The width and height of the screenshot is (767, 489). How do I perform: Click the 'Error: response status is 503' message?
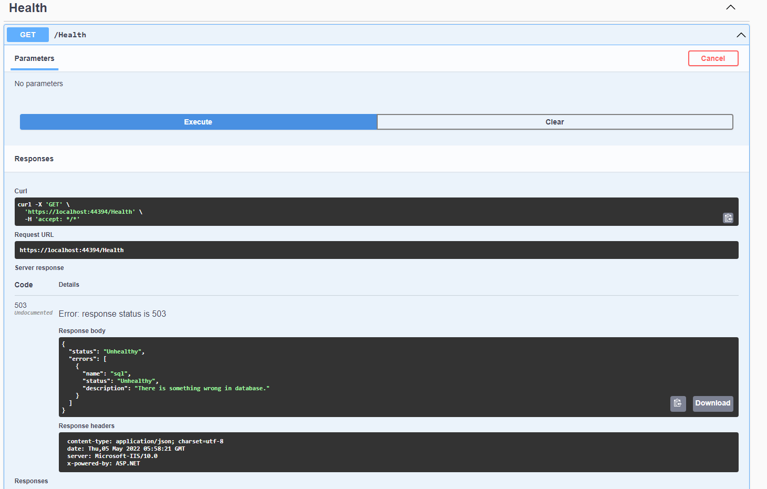pos(112,314)
